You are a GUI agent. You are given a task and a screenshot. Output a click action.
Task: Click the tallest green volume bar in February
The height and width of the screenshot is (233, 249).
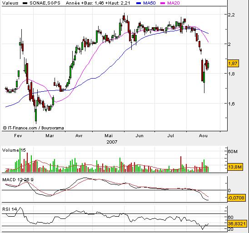pos(20,160)
